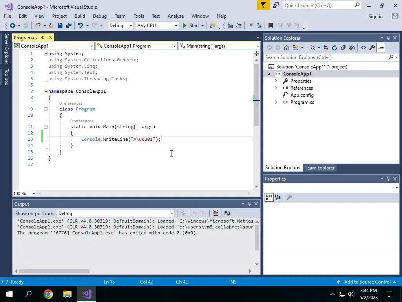Open the Debug menu
This screenshot has width=402, height=302.
pyautogui.click(x=100, y=16)
